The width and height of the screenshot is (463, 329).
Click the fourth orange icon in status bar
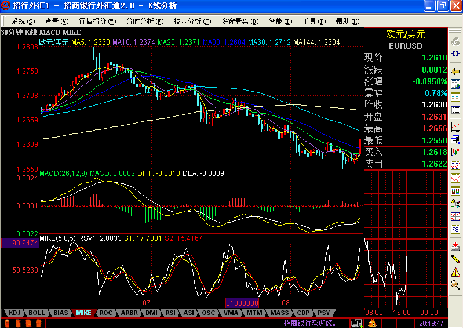[x=39, y=323]
